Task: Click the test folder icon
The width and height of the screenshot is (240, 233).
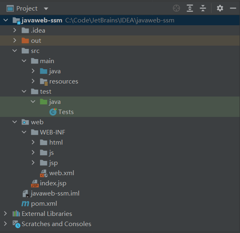Action: point(35,92)
